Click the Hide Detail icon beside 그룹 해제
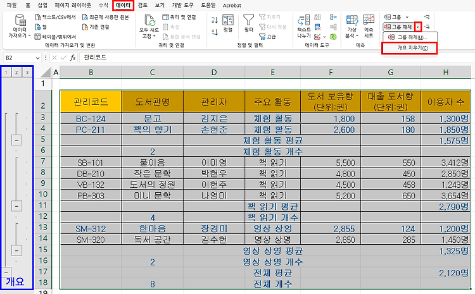The image size is (475, 294). [426, 27]
